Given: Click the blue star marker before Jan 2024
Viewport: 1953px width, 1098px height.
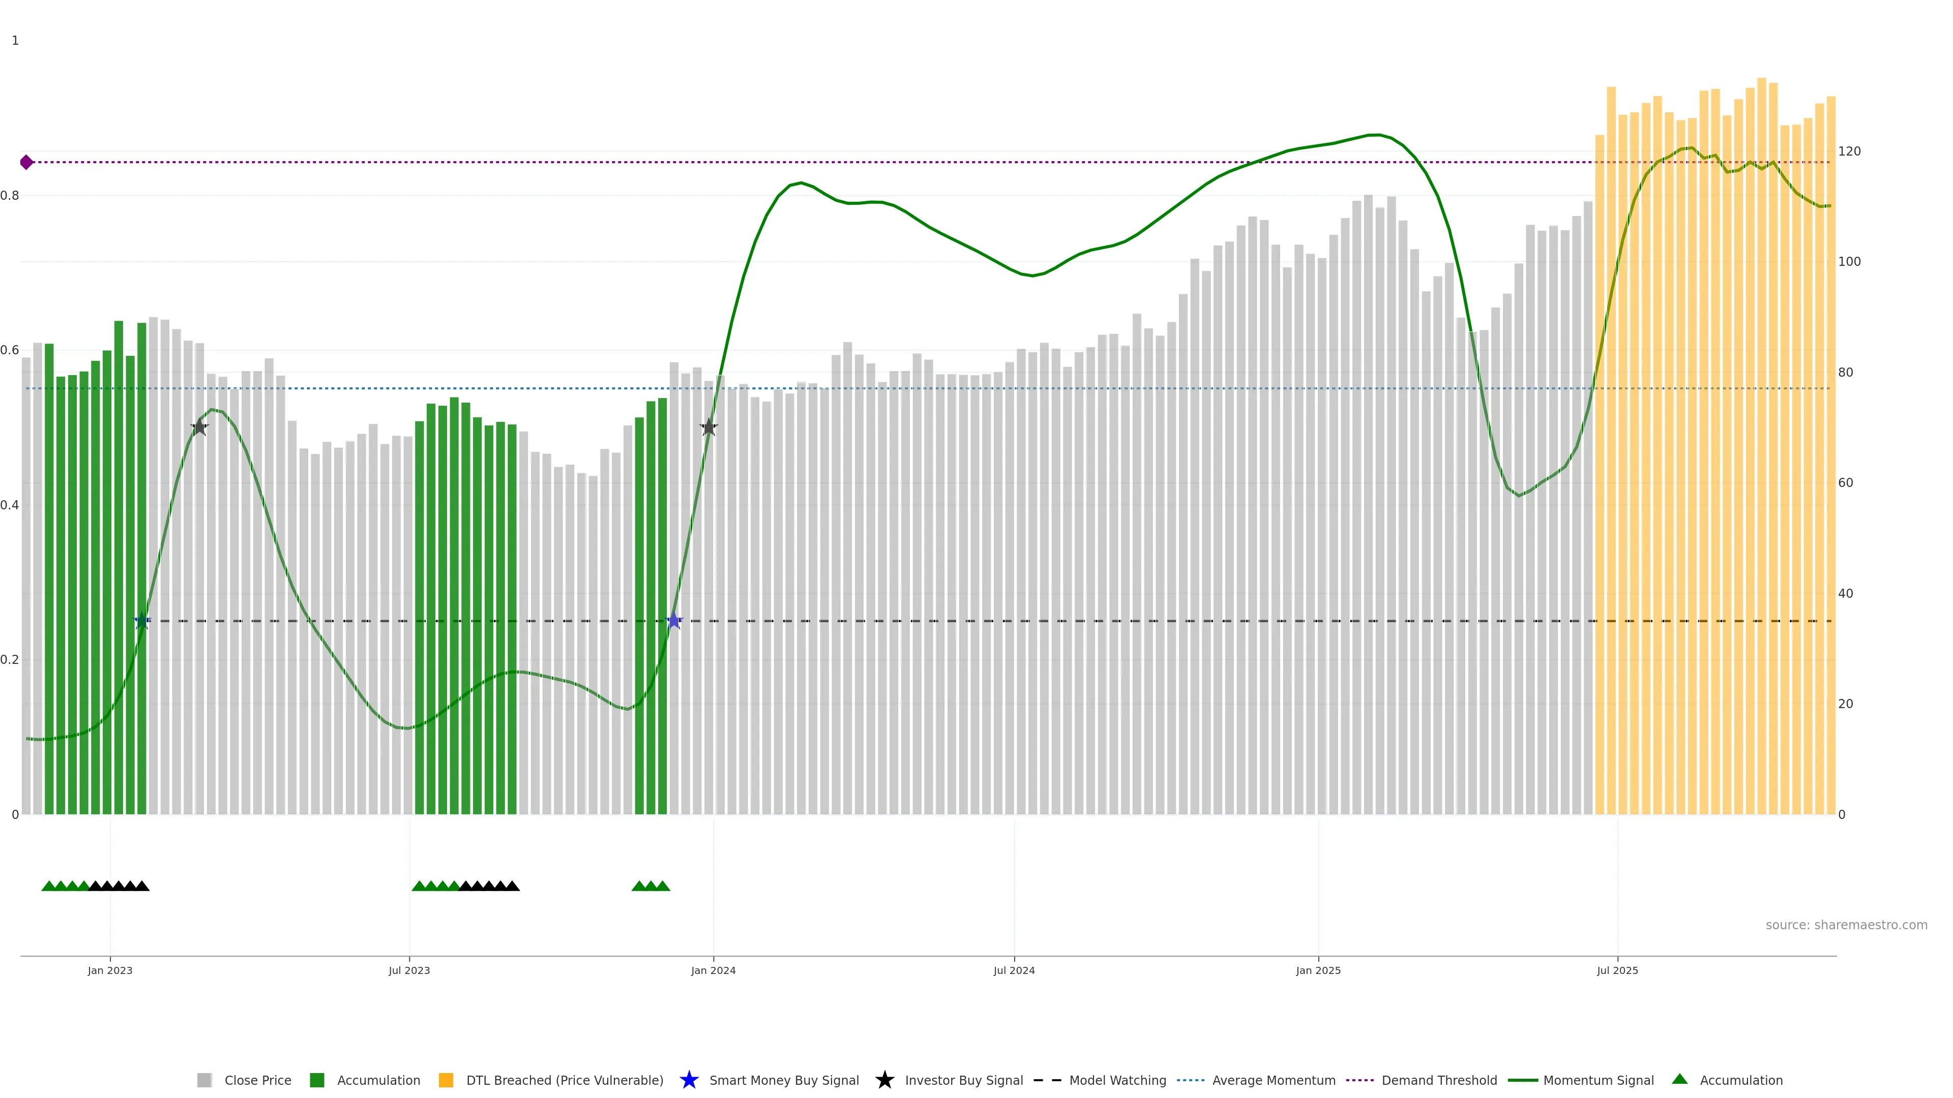Looking at the screenshot, I should tap(674, 621).
